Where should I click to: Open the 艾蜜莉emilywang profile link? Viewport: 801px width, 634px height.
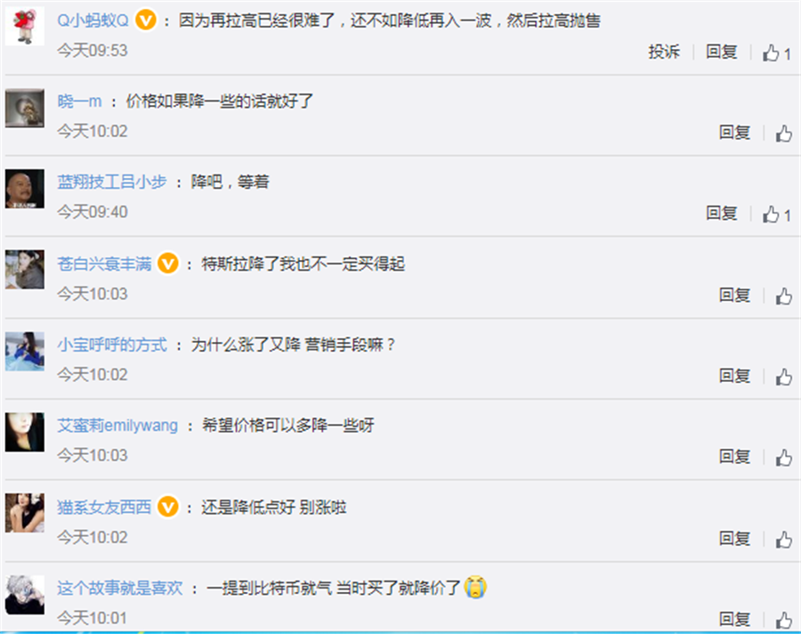pos(117,426)
